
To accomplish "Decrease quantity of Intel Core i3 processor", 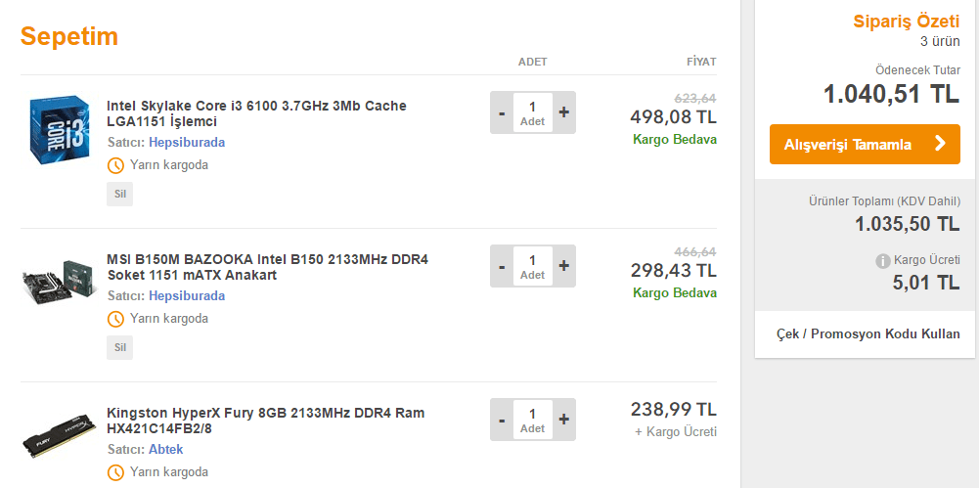I will coord(502,112).
